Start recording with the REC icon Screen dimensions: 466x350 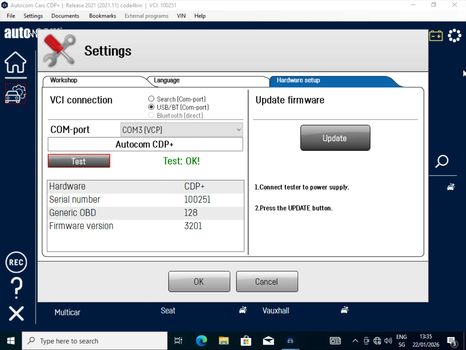[16, 262]
